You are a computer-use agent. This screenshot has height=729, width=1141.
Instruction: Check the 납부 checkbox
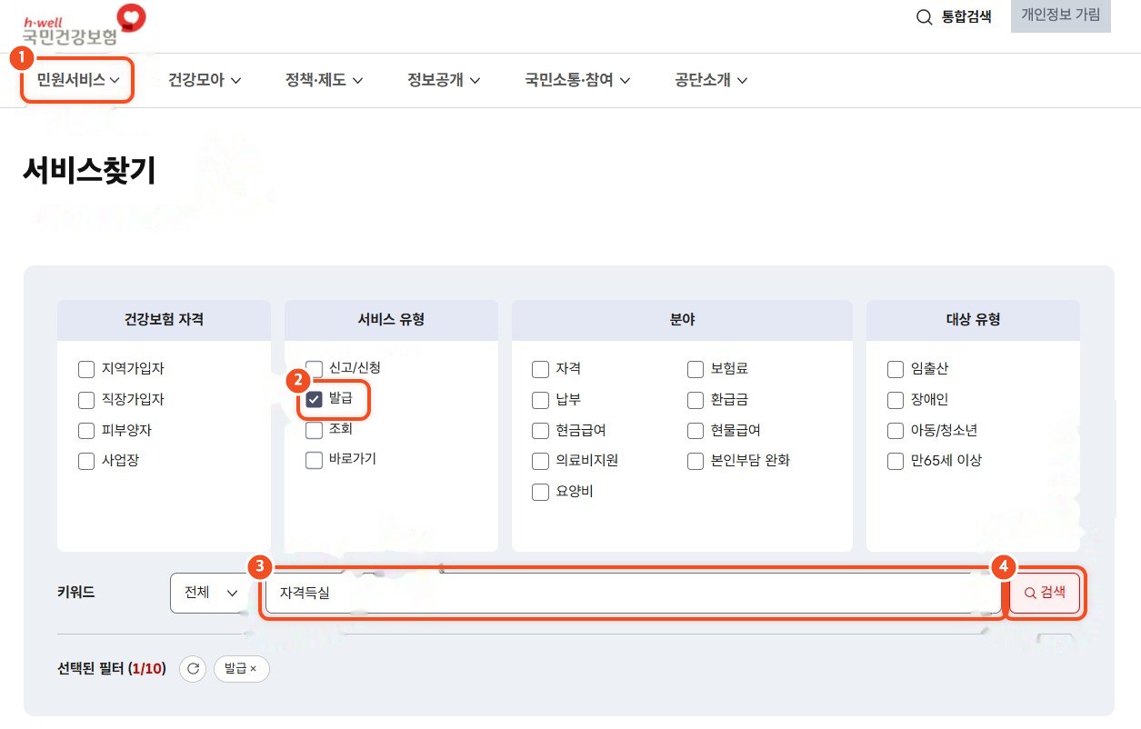[x=540, y=400]
